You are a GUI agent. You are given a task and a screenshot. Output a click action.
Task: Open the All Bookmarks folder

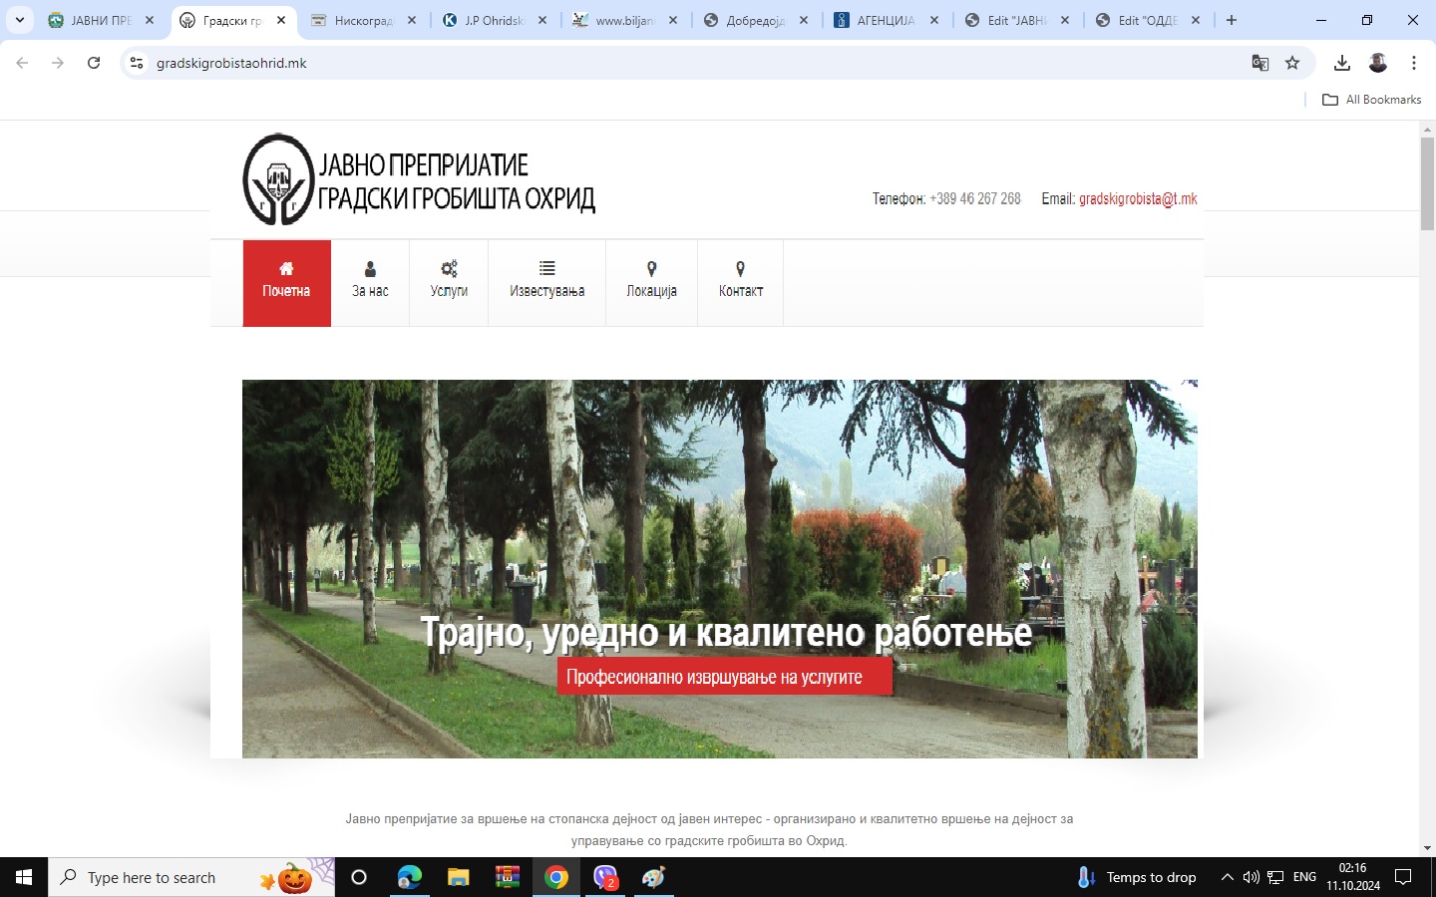(1371, 100)
